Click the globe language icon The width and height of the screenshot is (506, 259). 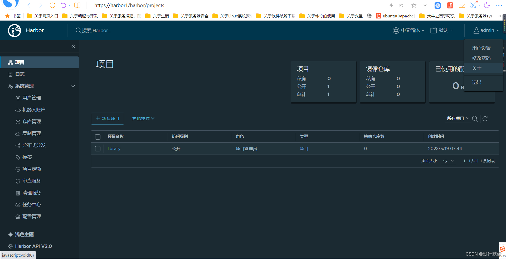click(x=396, y=31)
